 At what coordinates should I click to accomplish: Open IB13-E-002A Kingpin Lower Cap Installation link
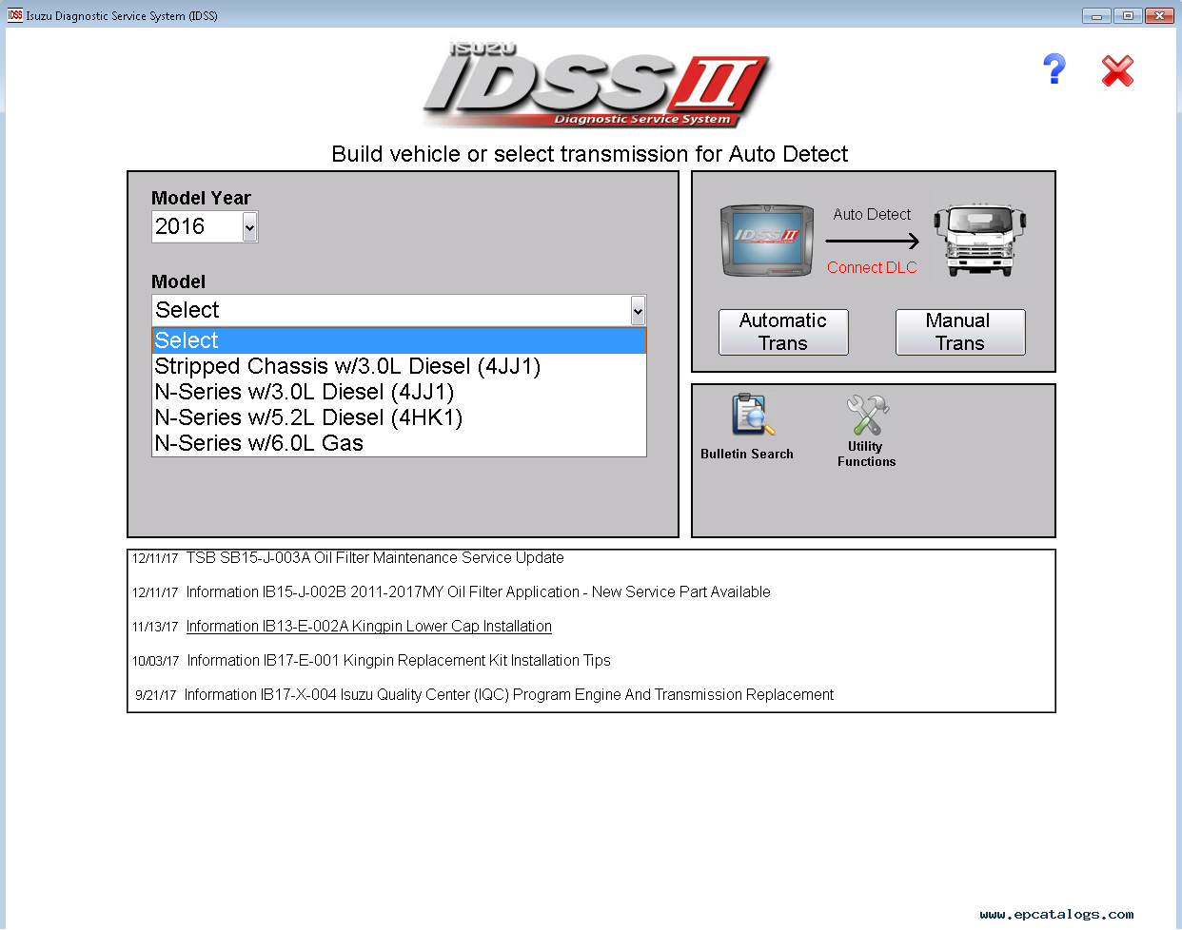point(368,626)
